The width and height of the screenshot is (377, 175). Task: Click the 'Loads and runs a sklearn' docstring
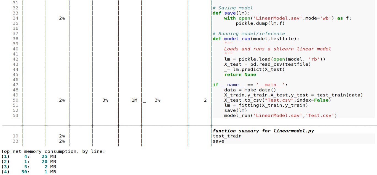pos(277,49)
